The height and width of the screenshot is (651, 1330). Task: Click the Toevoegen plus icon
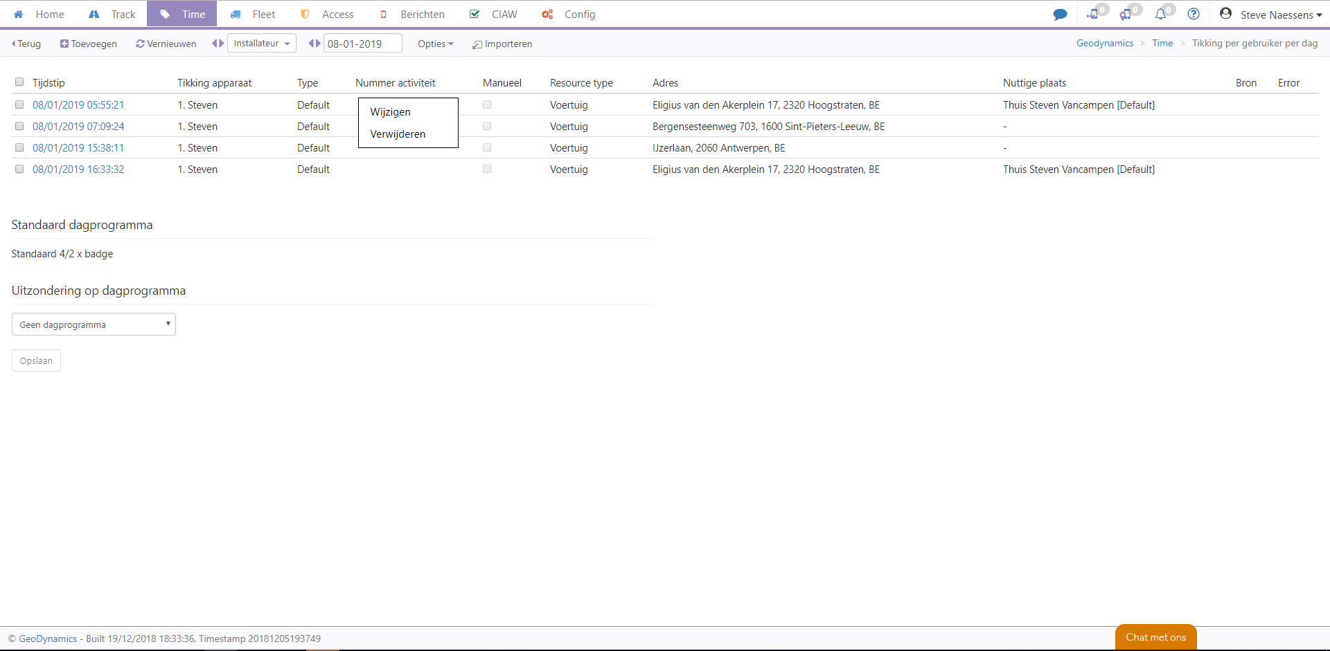pyautogui.click(x=64, y=44)
